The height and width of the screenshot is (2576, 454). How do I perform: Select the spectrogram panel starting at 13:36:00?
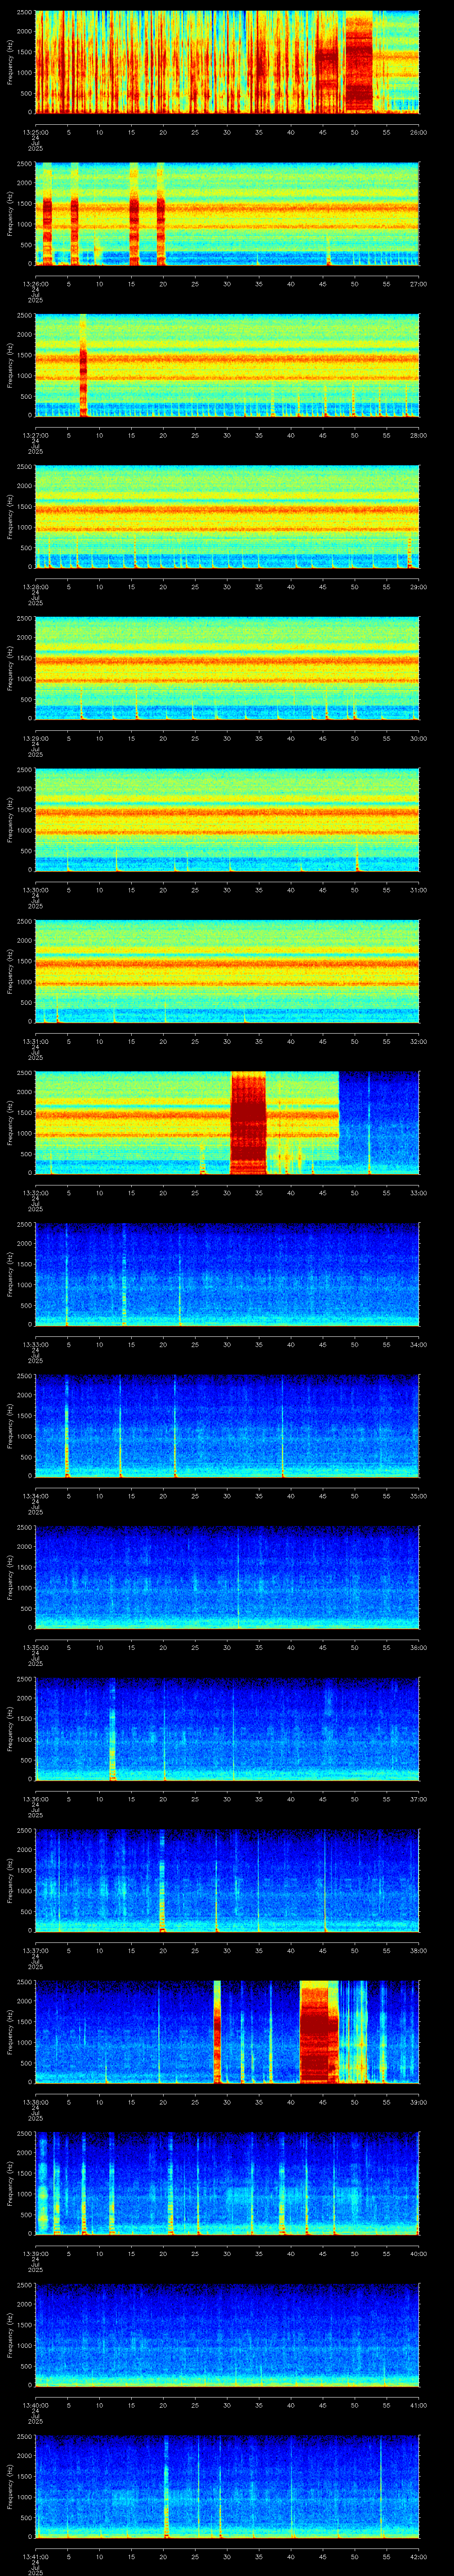[x=227, y=1728]
